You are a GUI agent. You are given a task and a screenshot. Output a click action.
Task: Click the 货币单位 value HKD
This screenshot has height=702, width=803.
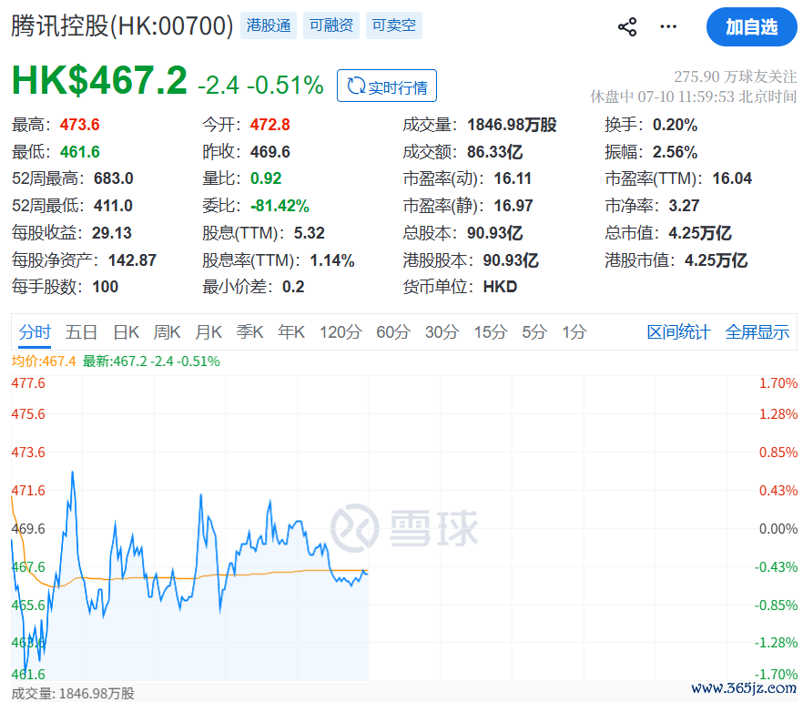click(x=500, y=287)
